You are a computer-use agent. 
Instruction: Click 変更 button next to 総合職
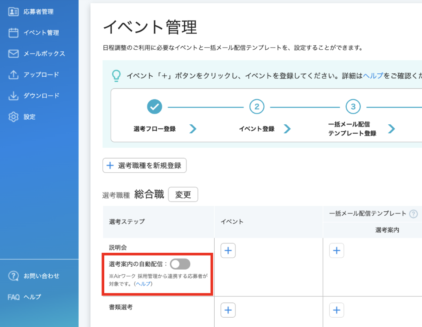[183, 194]
